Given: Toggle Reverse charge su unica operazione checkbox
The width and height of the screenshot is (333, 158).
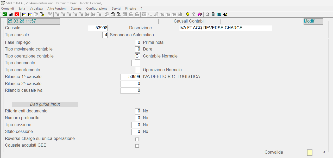Looking at the screenshot, I should point(137,139).
